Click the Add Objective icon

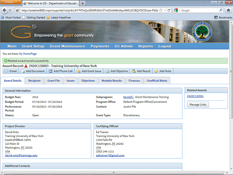coord(107,71)
